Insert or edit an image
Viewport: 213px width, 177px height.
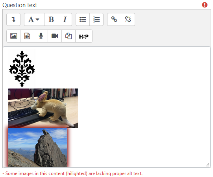point(13,36)
